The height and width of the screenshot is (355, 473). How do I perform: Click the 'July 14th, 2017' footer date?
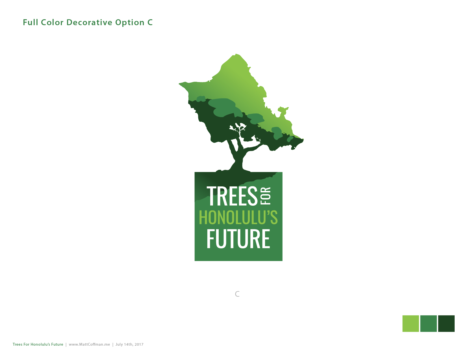[x=129, y=344]
